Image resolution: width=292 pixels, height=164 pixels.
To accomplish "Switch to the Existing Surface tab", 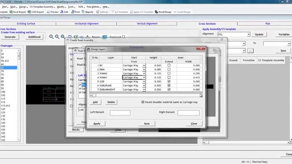I will click(x=26, y=24).
